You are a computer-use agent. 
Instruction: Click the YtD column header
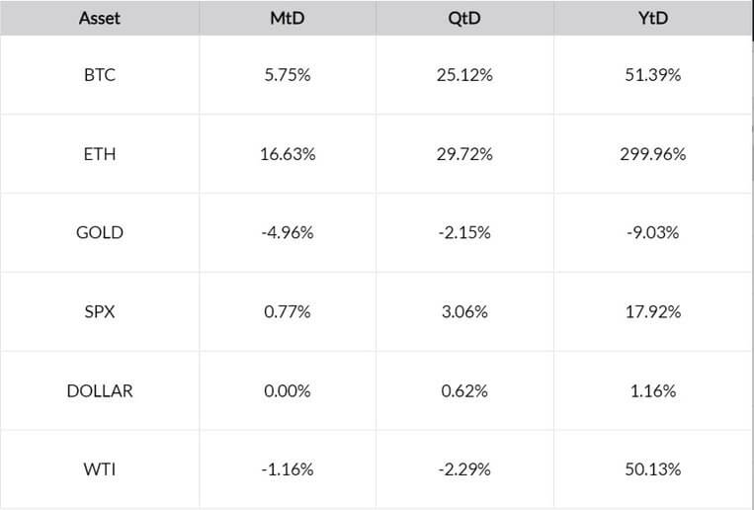click(652, 18)
